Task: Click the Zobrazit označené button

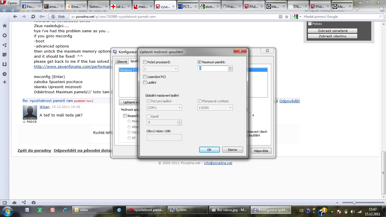Action: click(333, 31)
